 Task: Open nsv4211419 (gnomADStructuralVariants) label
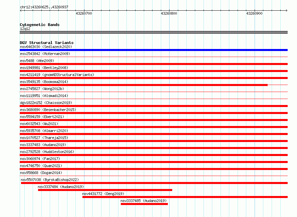pyautogui.click(x=57, y=75)
